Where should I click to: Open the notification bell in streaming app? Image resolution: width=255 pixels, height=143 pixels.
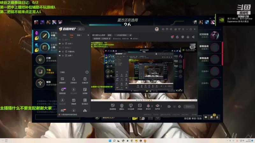188,37
